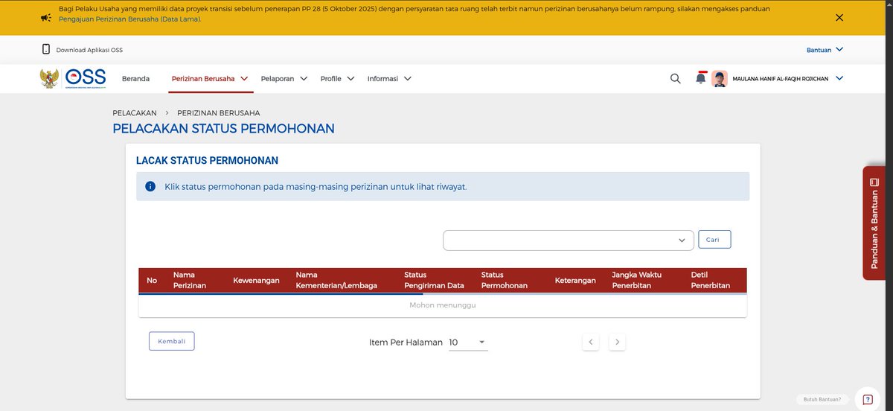Open Informasi menu

tap(389, 78)
